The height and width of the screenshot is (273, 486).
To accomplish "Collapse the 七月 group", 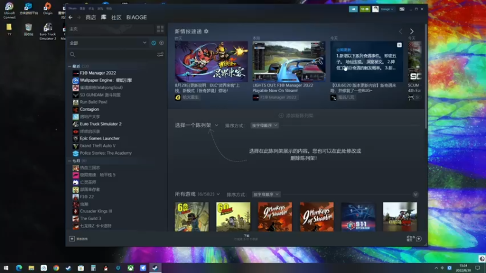I will (x=70, y=161).
